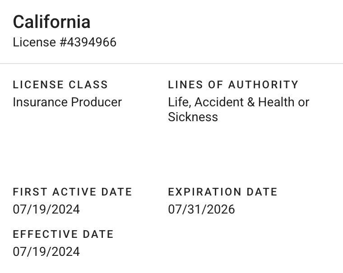Click the expiration date value 07/31/2026
This screenshot has width=343, height=273.
click(x=201, y=209)
